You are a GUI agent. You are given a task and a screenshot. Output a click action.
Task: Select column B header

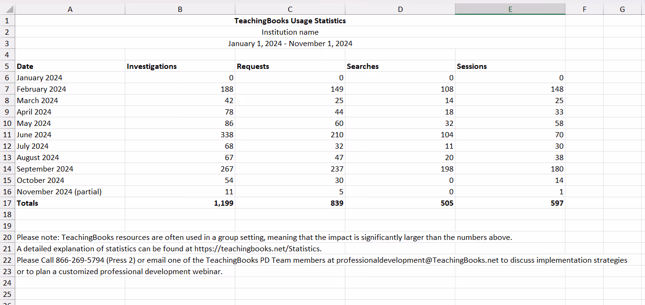[180, 9]
